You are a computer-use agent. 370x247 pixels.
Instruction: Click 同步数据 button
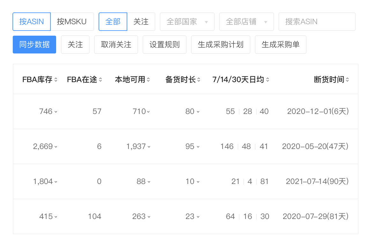[x=34, y=45]
